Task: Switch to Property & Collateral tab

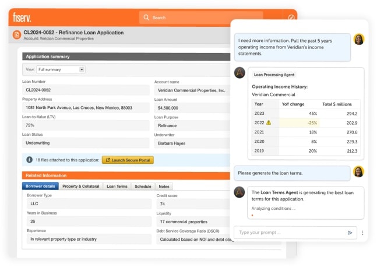Action: [x=80, y=187]
